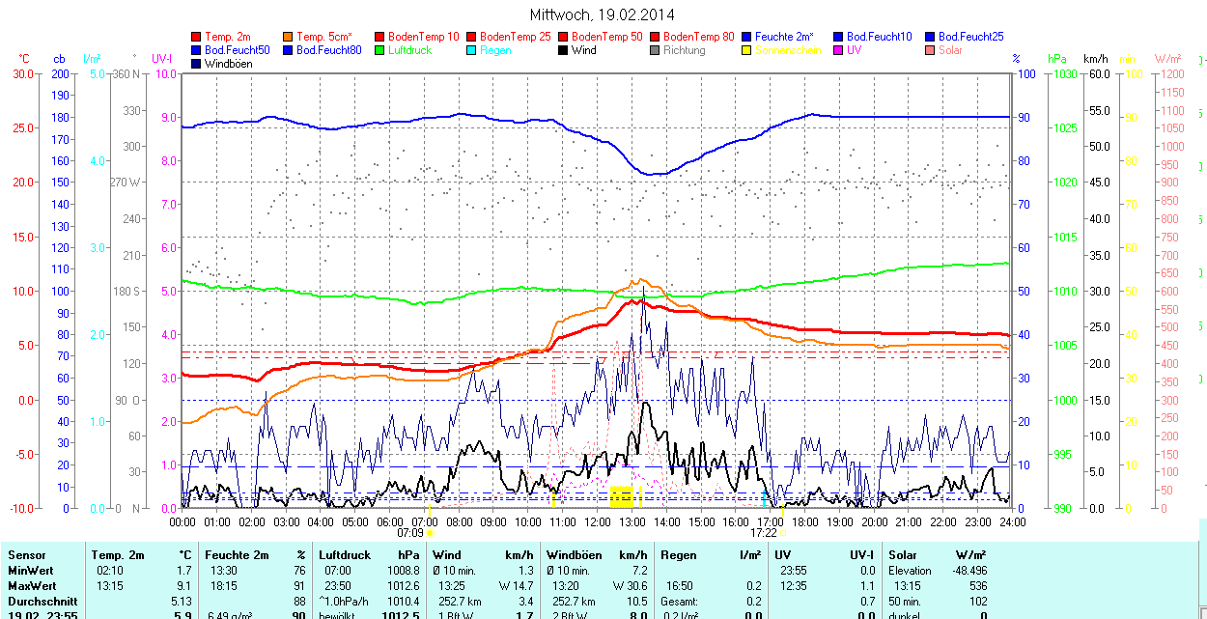Click the gray Richtung legend swatch
This screenshot has height=619, width=1207.
(656, 50)
